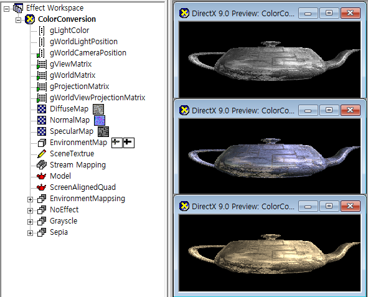Click the SceneTextrue pencil icon
The height and width of the screenshot is (297, 368).
(x=42, y=154)
